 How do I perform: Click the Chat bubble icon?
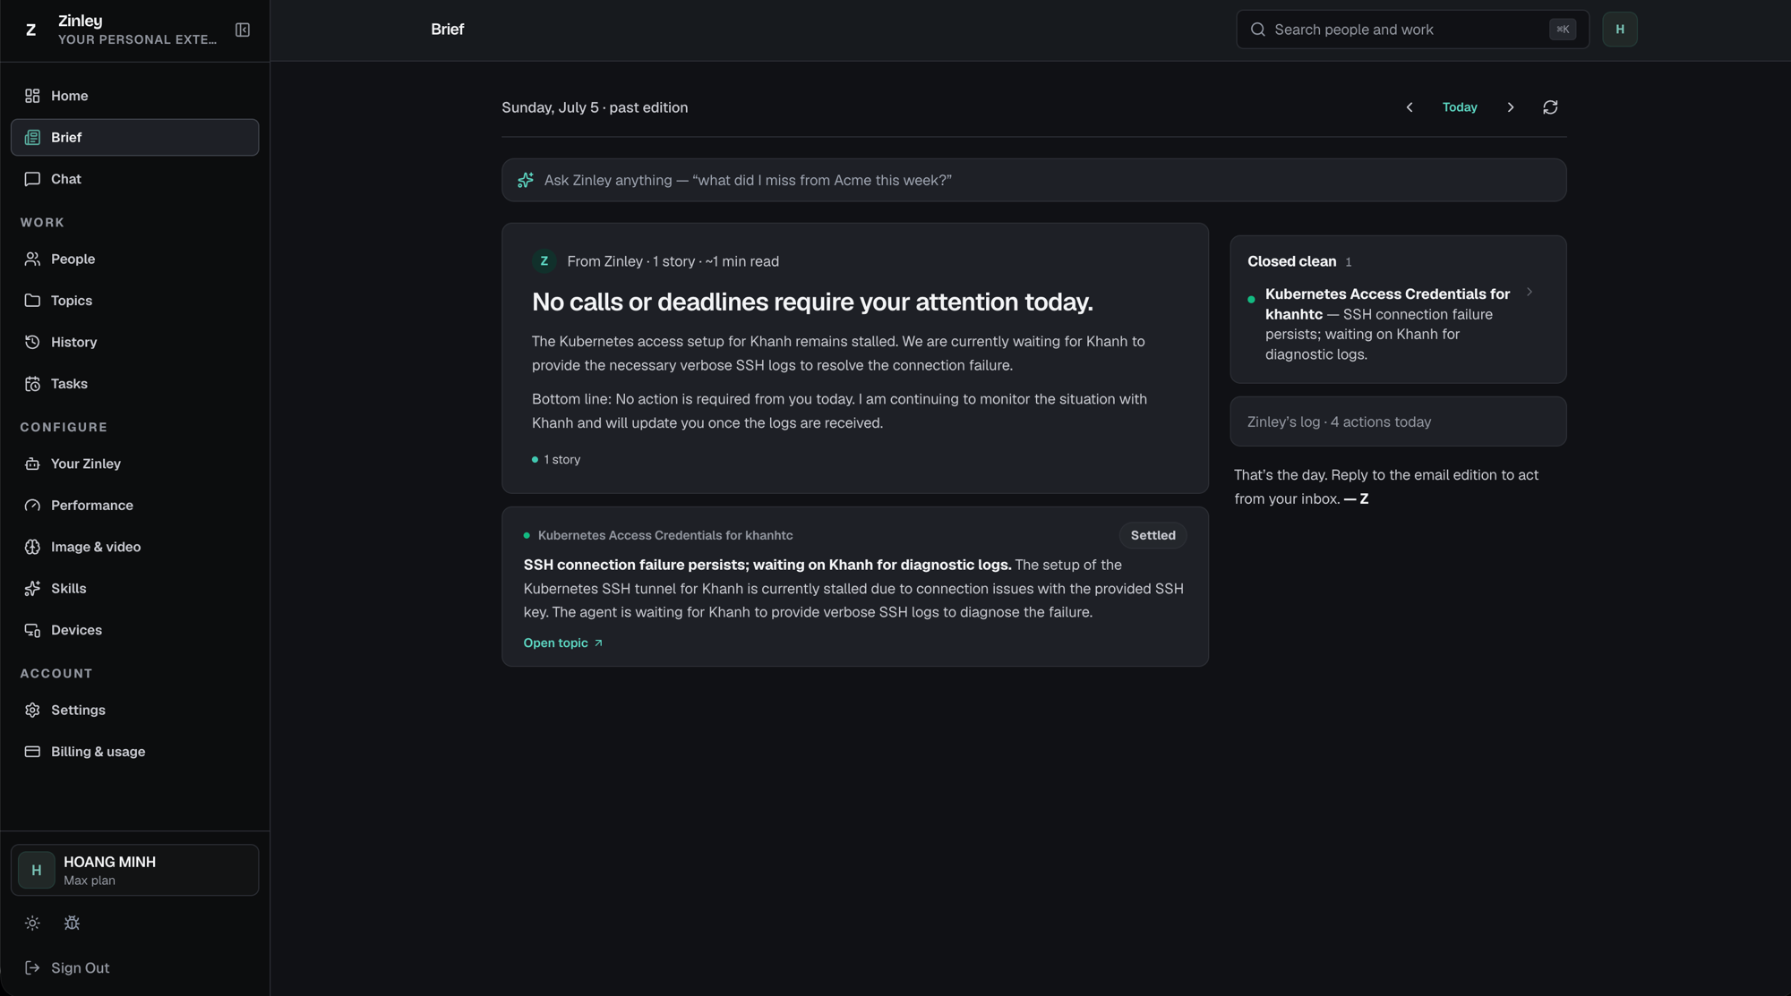pos(32,179)
